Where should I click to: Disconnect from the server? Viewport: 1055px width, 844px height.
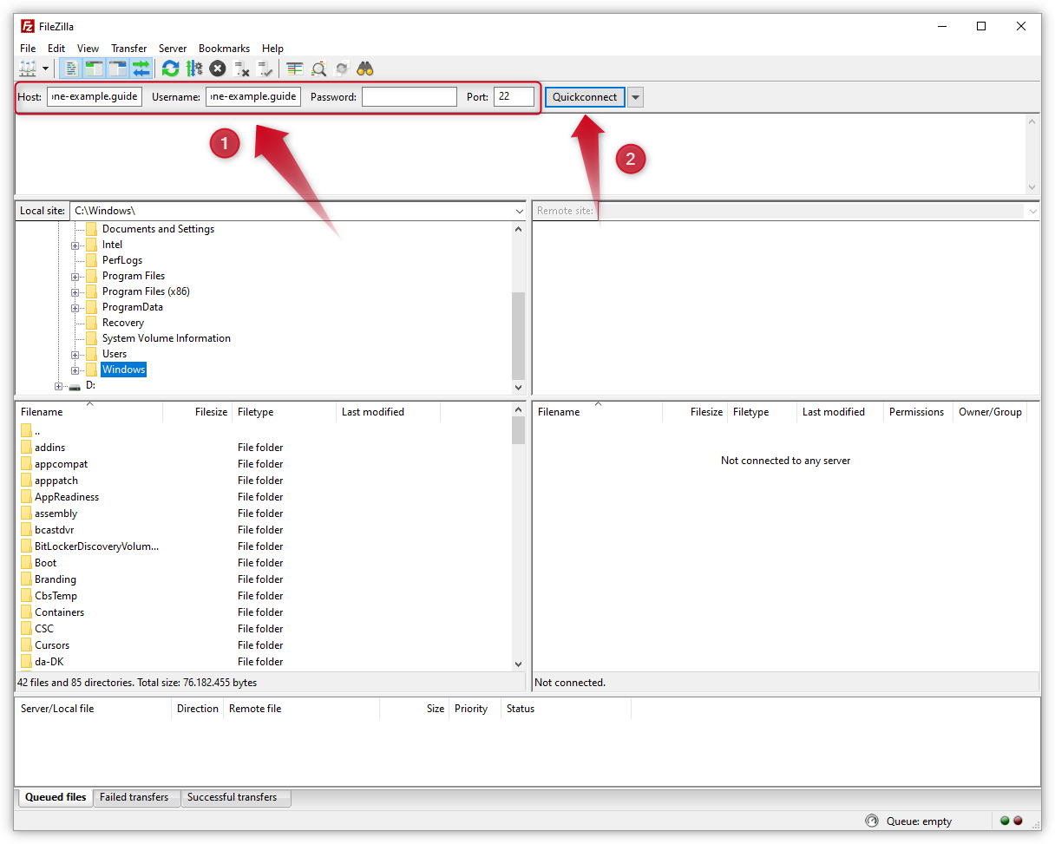point(241,69)
